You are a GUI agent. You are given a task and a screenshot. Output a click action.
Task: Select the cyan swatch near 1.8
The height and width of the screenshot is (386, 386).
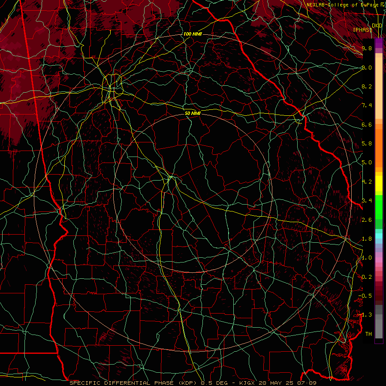pos(379,236)
